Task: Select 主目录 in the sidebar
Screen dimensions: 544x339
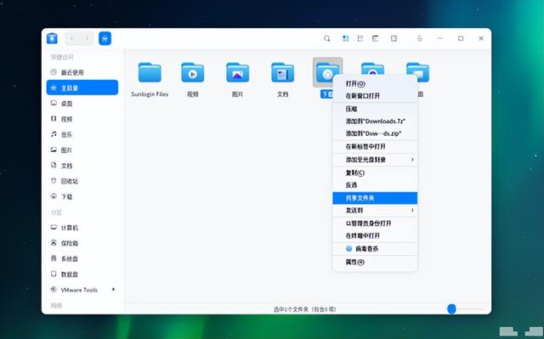Action: point(82,88)
